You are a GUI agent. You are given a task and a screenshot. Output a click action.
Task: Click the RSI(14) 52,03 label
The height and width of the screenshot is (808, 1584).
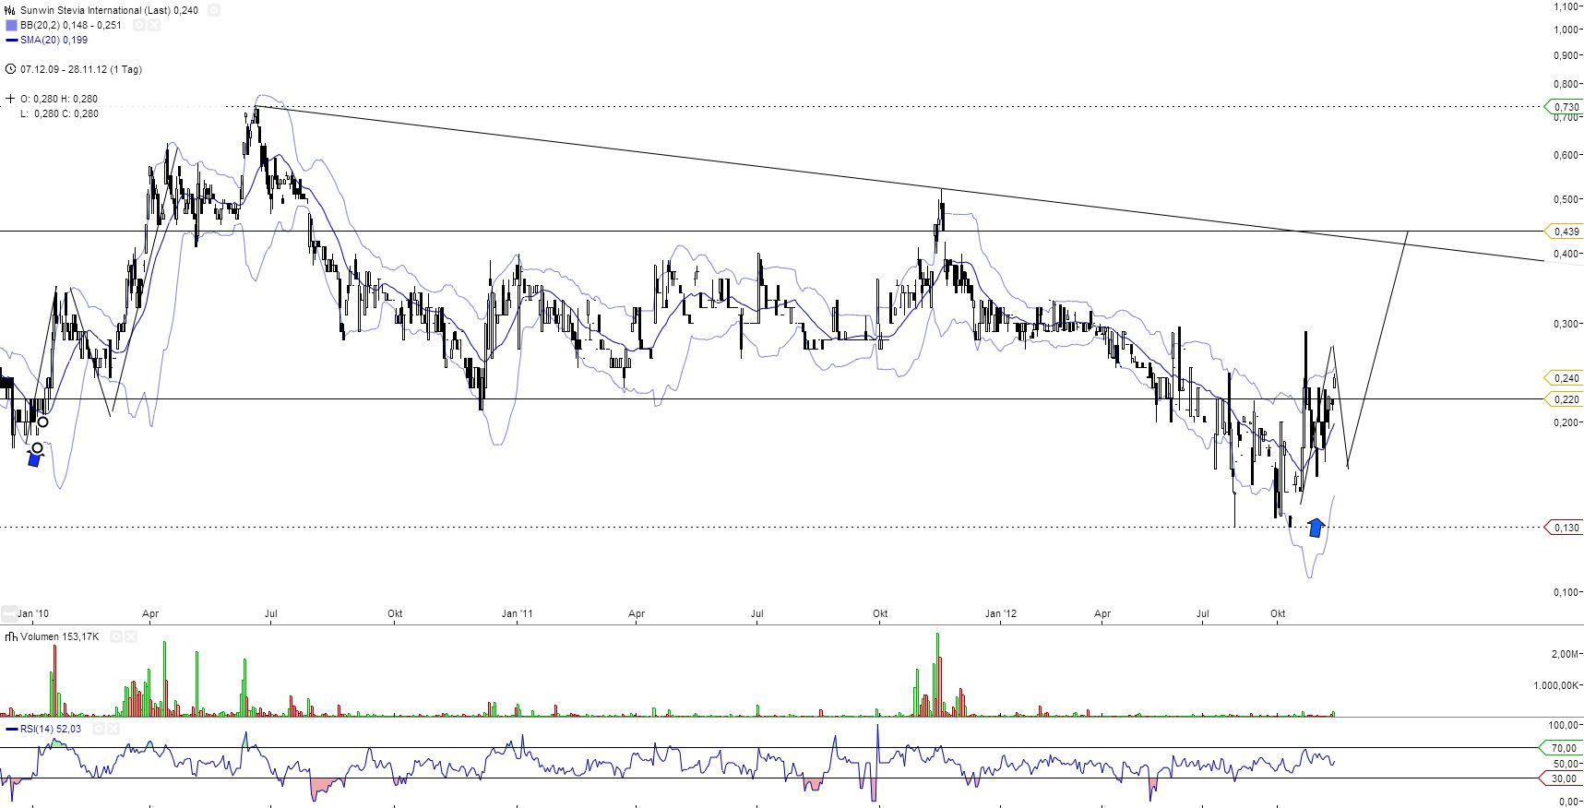(51, 729)
